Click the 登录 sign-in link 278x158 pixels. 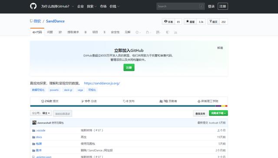pos(211,7)
